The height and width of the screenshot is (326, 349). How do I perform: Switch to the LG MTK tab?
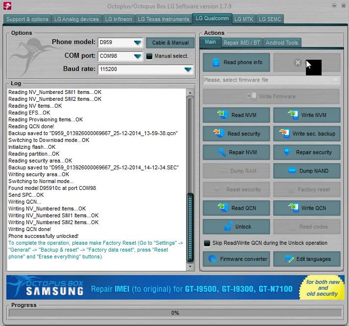pyautogui.click(x=244, y=19)
